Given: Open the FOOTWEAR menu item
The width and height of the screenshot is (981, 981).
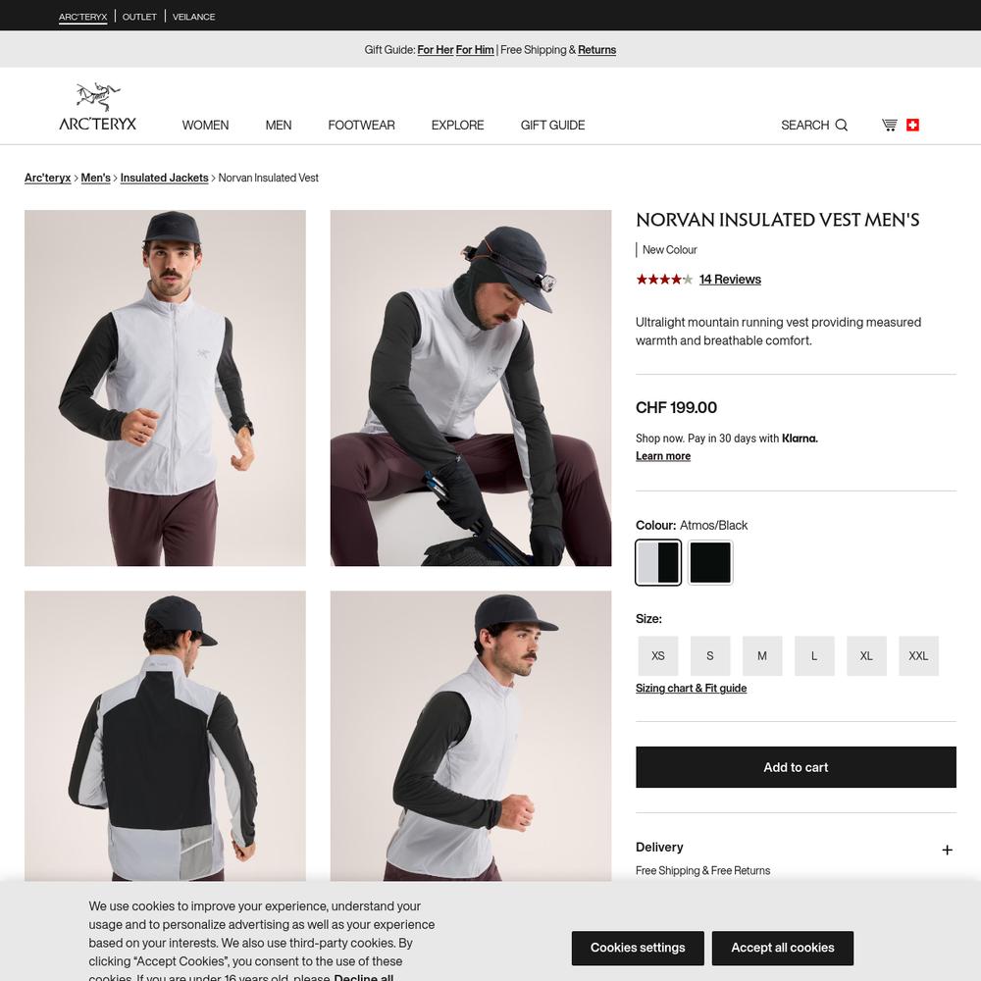Looking at the screenshot, I should coord(362,126).
